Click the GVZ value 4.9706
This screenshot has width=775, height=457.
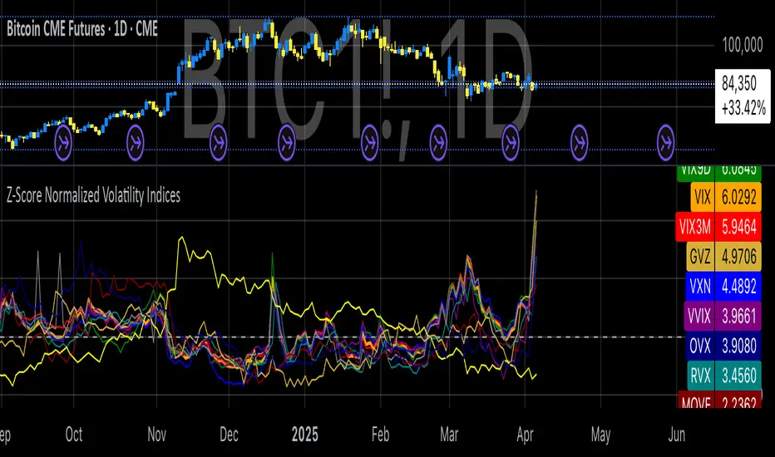(738, 257)
